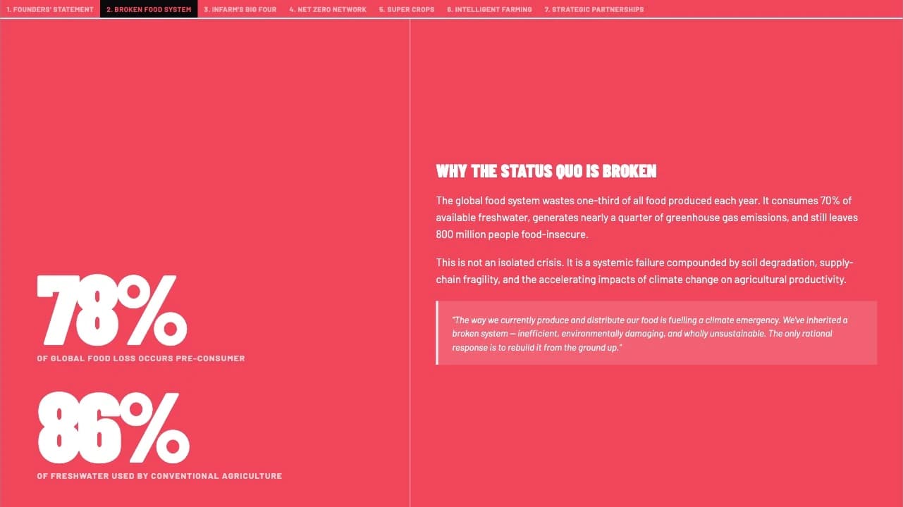This screenshot has width=903, height=507.
Task: Click the paragraph starting 'The global food system wastes'
Action: [647, 218]
